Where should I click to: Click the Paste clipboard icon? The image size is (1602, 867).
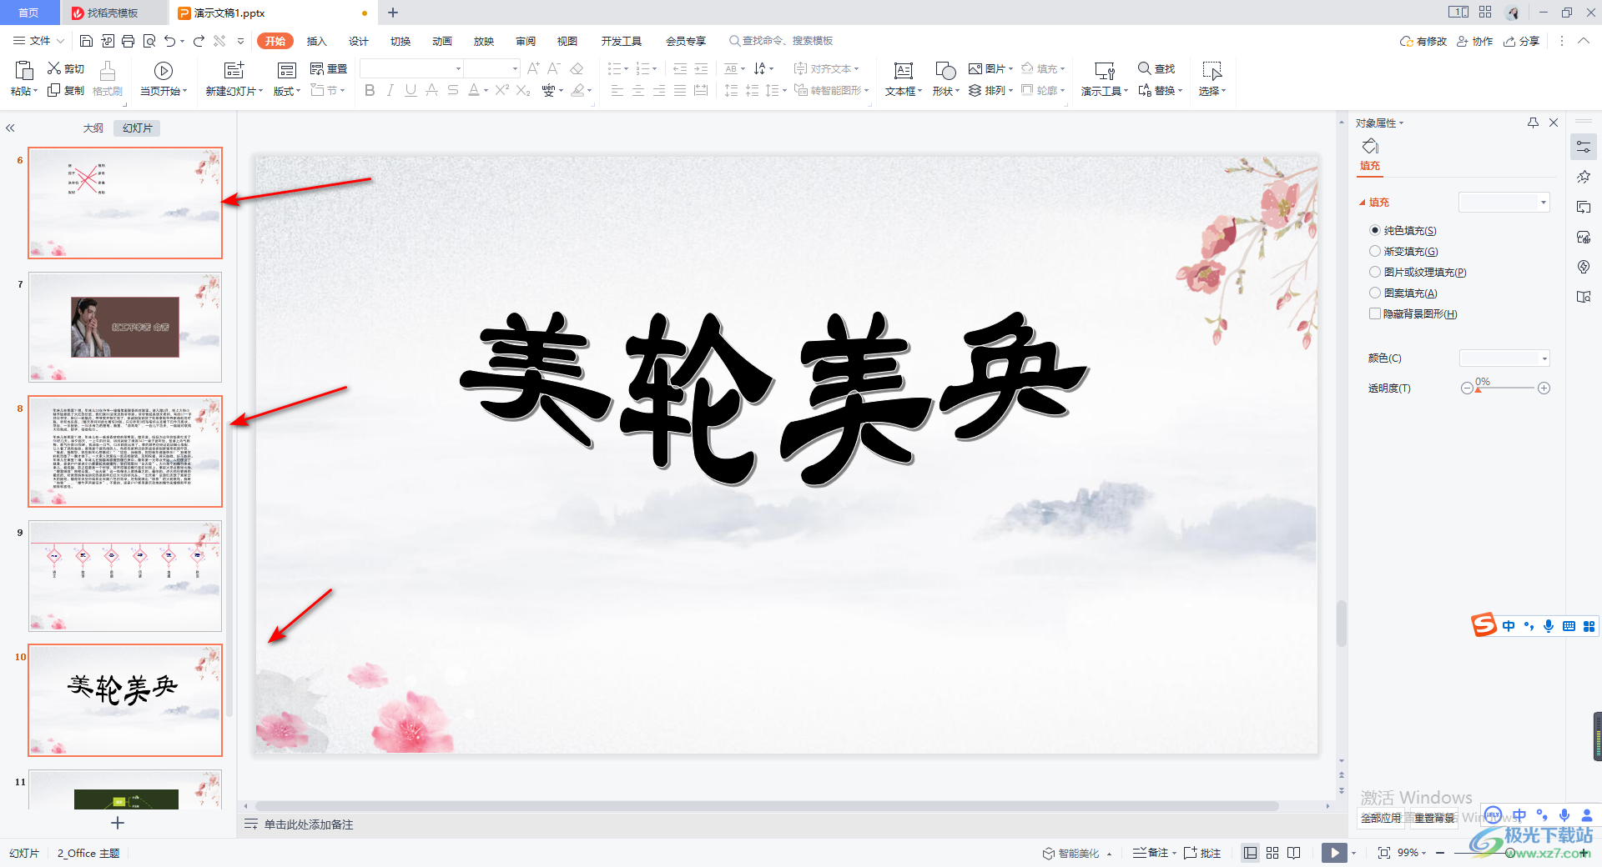pos(24,70)
